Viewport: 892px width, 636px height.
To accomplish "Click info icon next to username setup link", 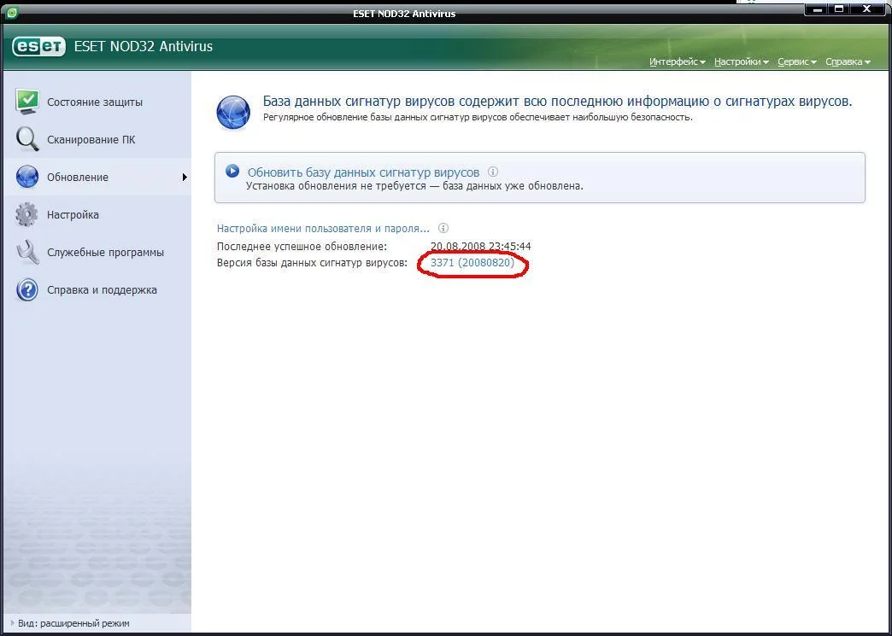I will (x=443, y=229).
